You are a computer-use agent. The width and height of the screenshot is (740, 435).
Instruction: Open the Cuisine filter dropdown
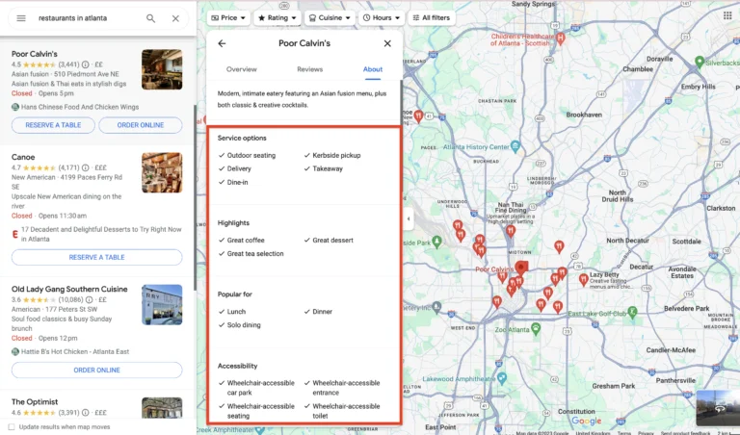[330, 17]
